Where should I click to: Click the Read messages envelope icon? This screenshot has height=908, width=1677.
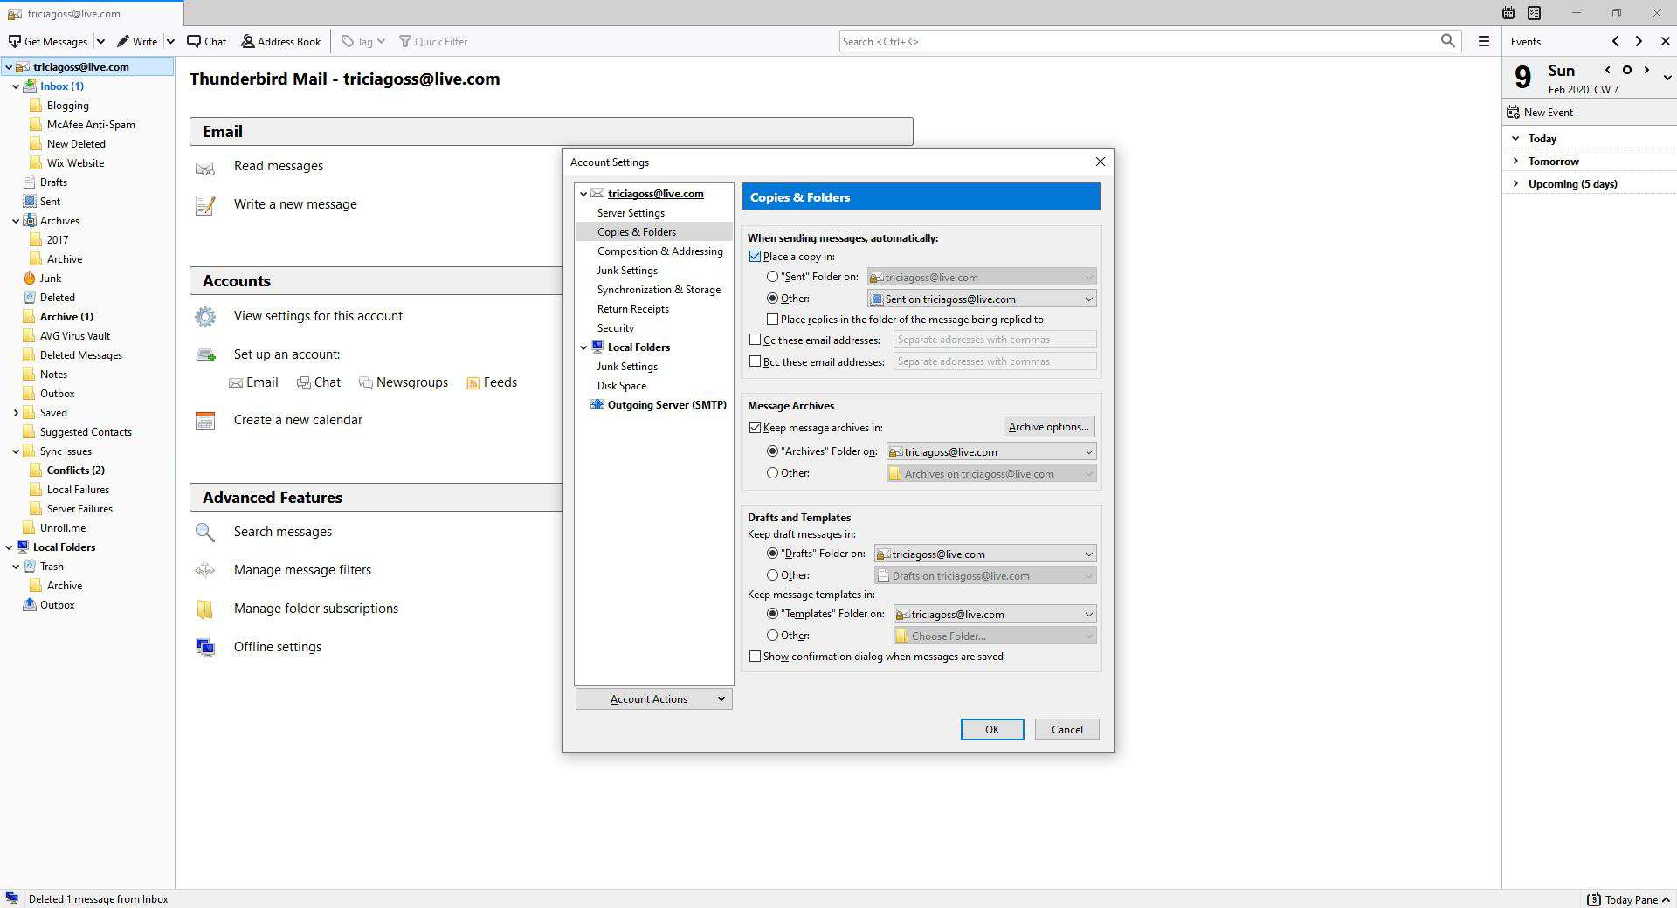pyautogui.click(x=205, y=168)
